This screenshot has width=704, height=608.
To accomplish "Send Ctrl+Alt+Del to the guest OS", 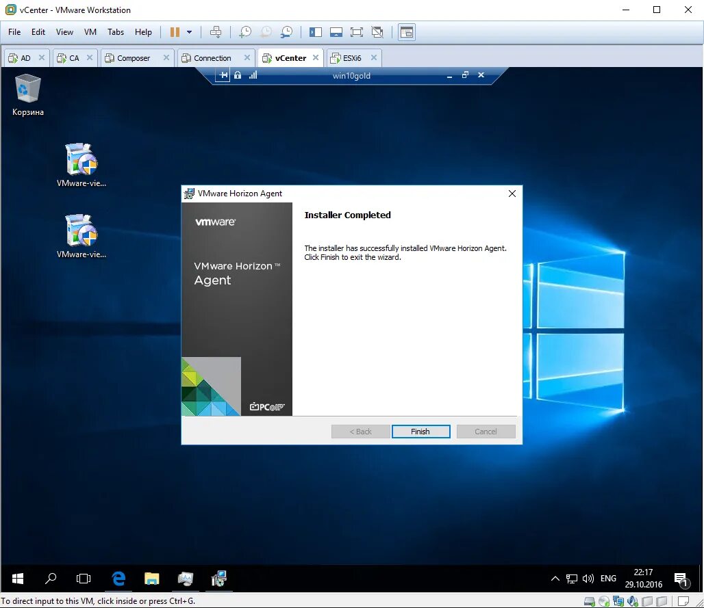I will 216,31.
